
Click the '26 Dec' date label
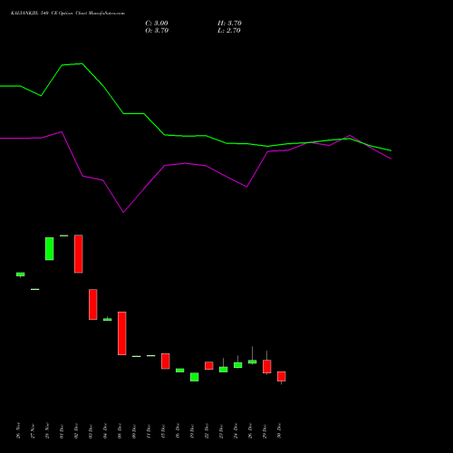pos(250,431)
